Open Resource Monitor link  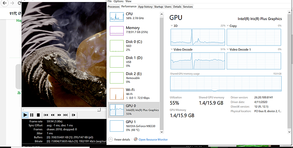click(153, 139)
